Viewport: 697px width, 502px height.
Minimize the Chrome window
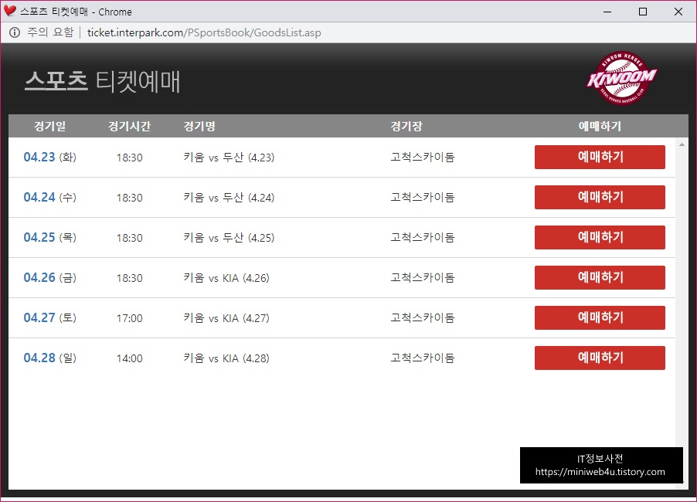607,12
